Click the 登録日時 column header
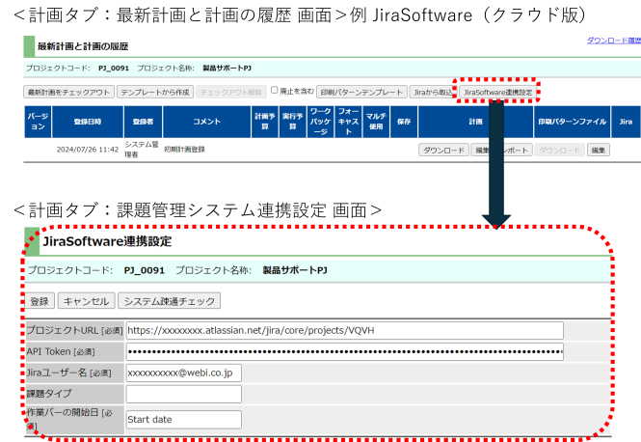This screenshot has height=442, width=641. point(88,122)
